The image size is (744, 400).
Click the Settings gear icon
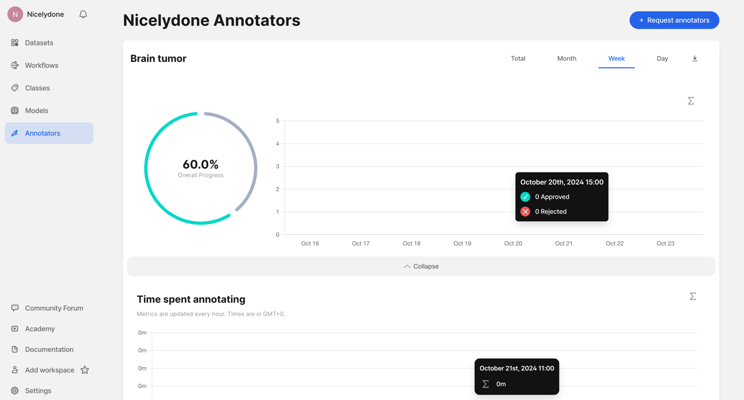(x=15, y=391)
